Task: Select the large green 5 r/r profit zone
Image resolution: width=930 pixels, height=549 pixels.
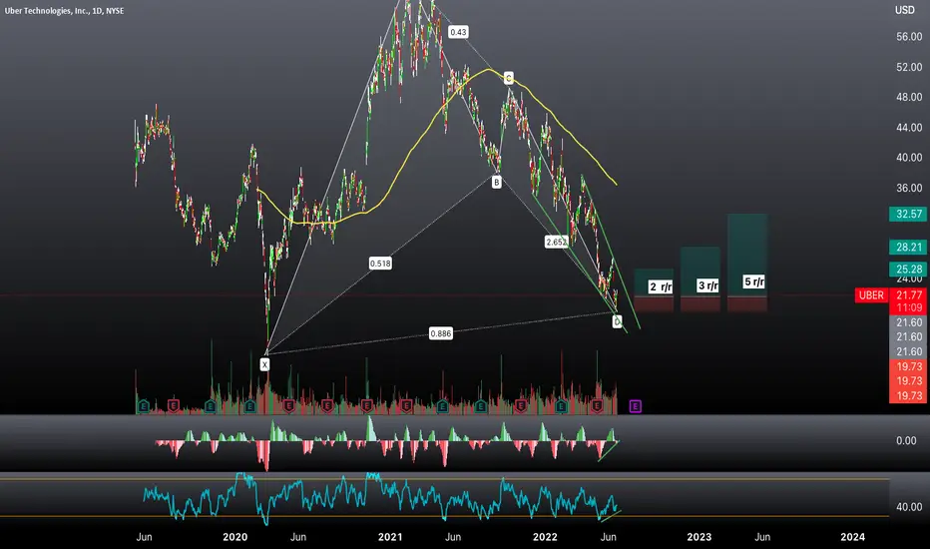Action: (x=747, y=256)
